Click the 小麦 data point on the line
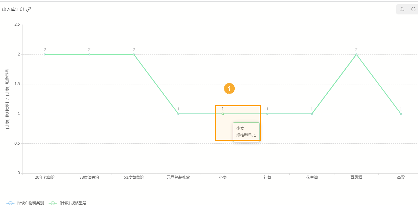Image resolution: width=418 pixels, height=205 pixels. 223,114
